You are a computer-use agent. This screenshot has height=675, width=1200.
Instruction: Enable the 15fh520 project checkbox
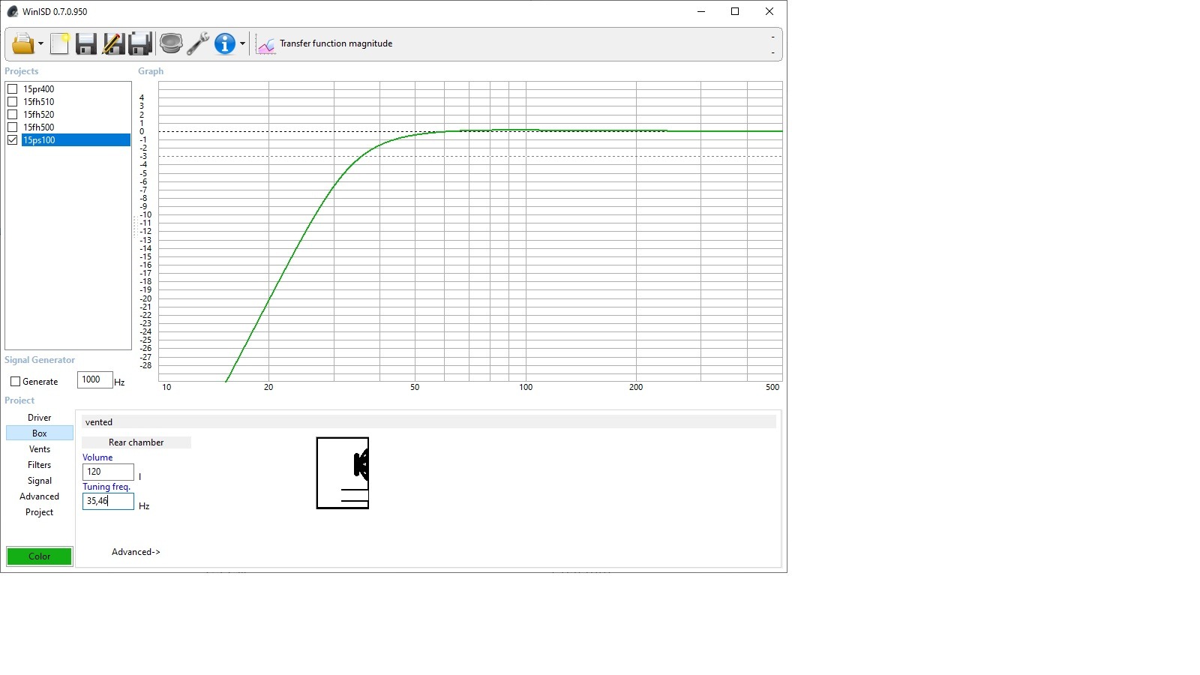click(x=12, y=114)
